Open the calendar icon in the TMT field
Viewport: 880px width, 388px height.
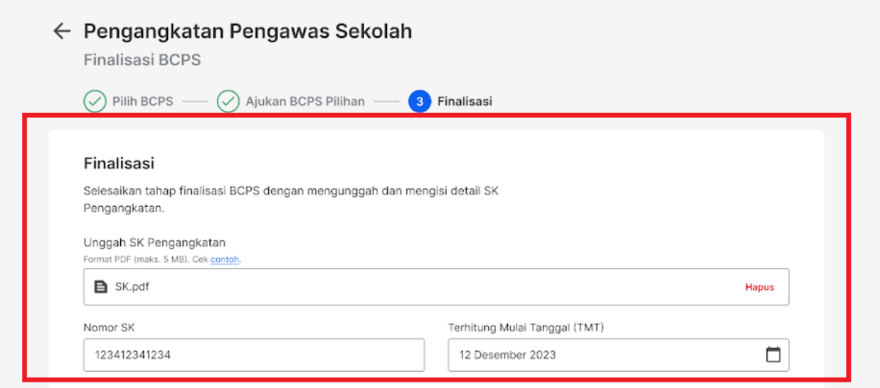773,355
